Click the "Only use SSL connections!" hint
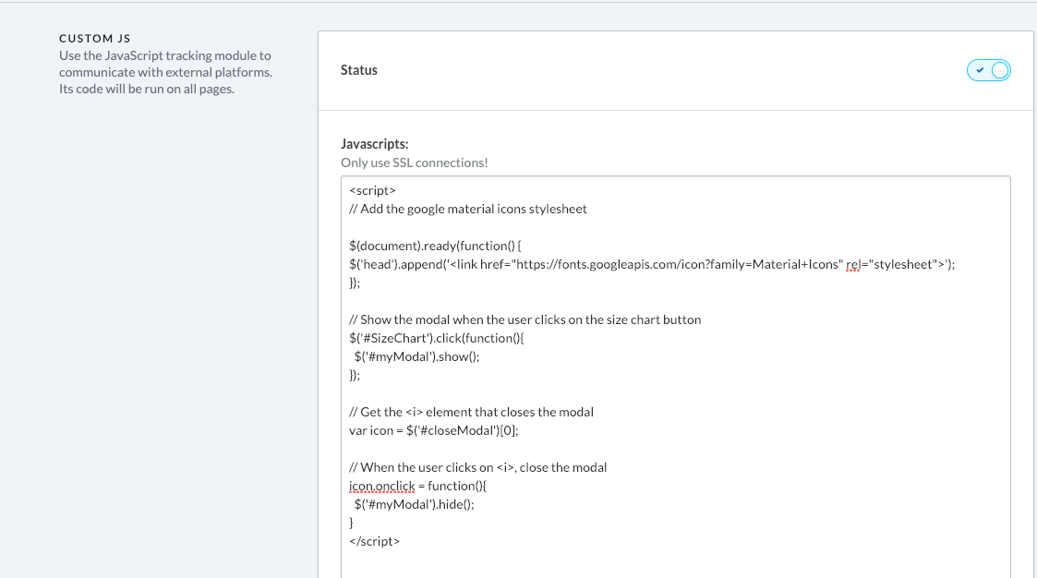The image size is (1037, 578). [x=414, y=163]
